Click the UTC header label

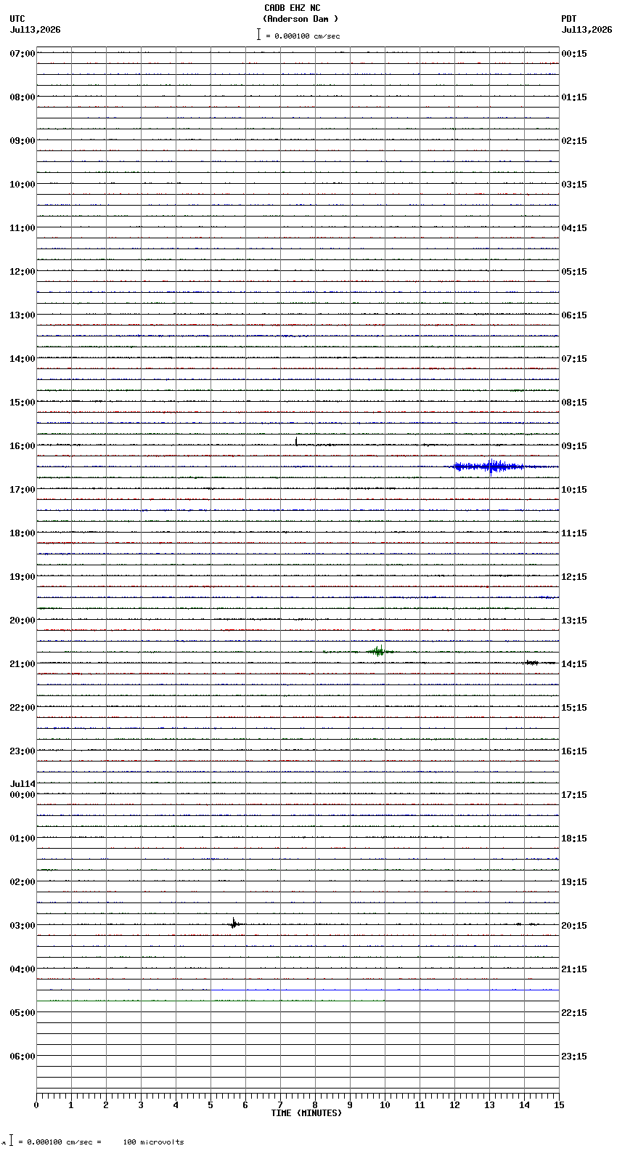point(17,19)
